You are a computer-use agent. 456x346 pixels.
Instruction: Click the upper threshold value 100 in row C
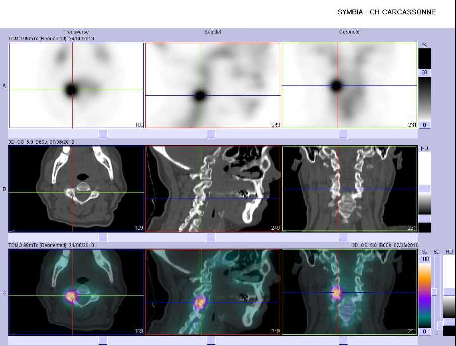point(425,259)
